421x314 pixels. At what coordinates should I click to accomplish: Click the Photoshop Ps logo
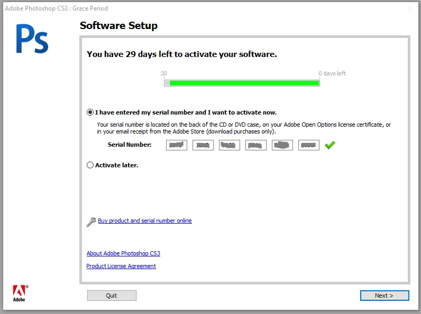pyautogui.click(x=32, y=39)
